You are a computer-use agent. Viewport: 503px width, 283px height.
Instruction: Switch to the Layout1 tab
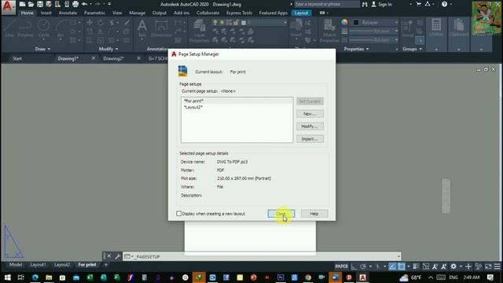click(x=38, y=265)
